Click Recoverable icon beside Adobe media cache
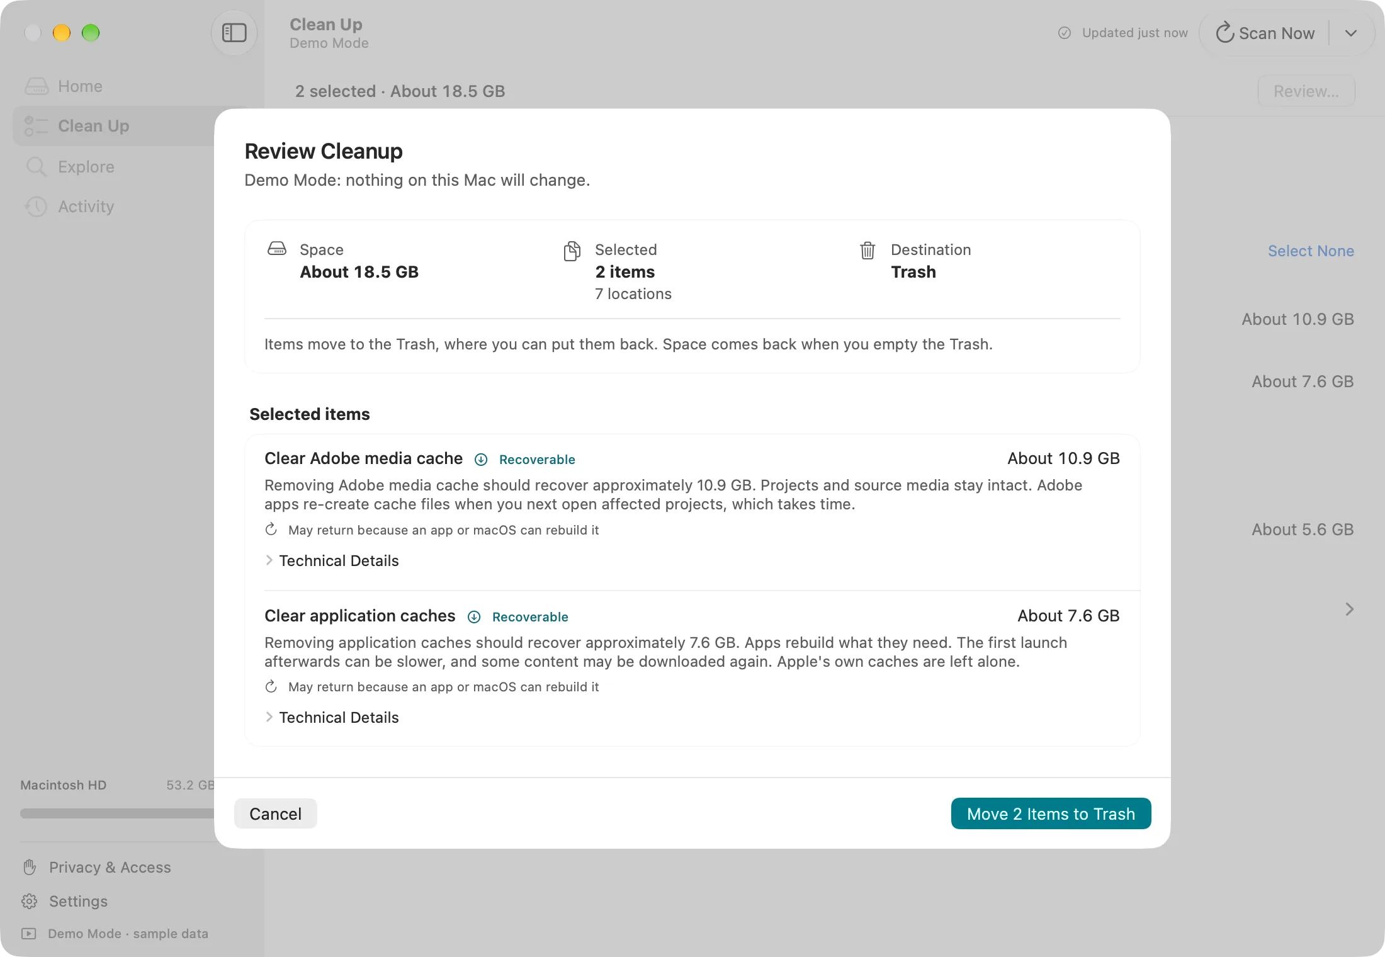The height and width of the screenshot is (957, 1385). [x=481, y=460]
